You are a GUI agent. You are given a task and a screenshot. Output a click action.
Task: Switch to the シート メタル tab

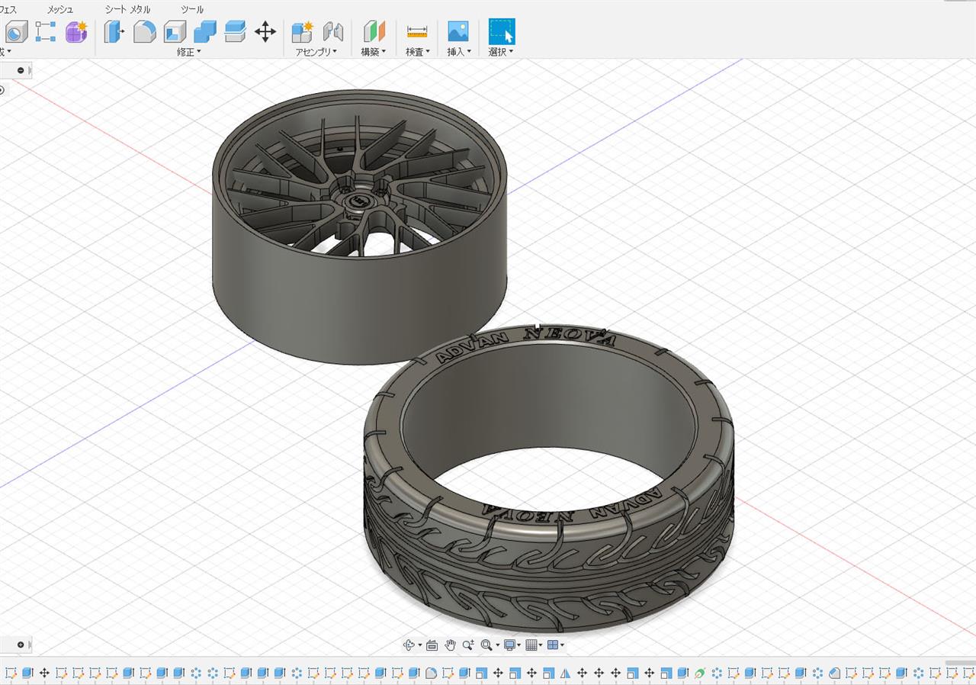tap(127, 9)
